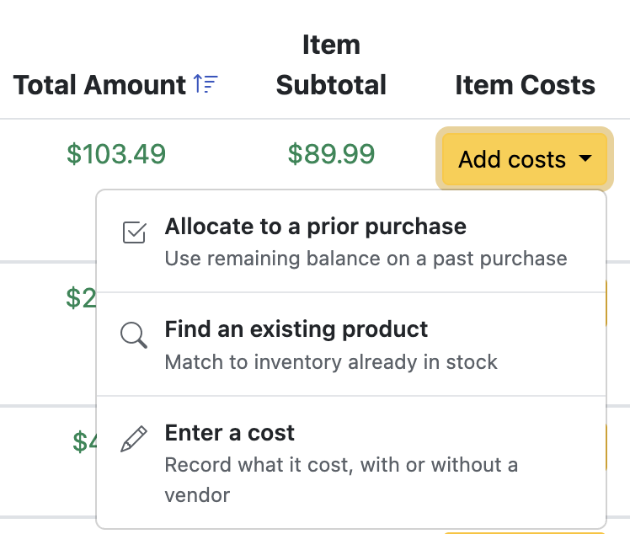
Task: Select the Enter a cost option
Action: point(351,462)
